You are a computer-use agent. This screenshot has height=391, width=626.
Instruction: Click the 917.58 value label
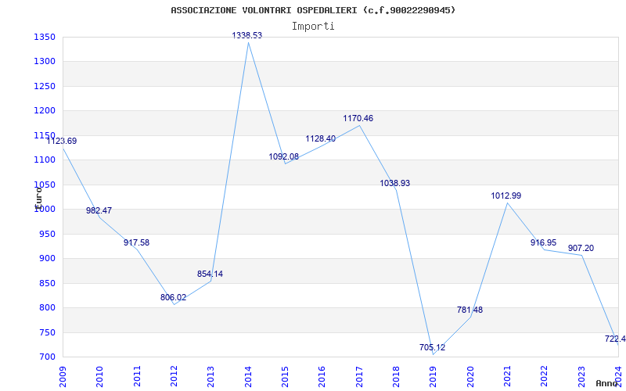tap(136, 242)
